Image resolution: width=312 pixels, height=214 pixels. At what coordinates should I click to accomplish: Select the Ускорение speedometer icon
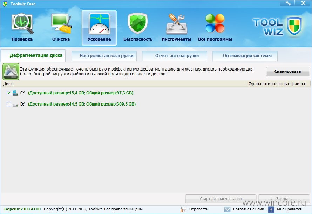pos(99,24)
